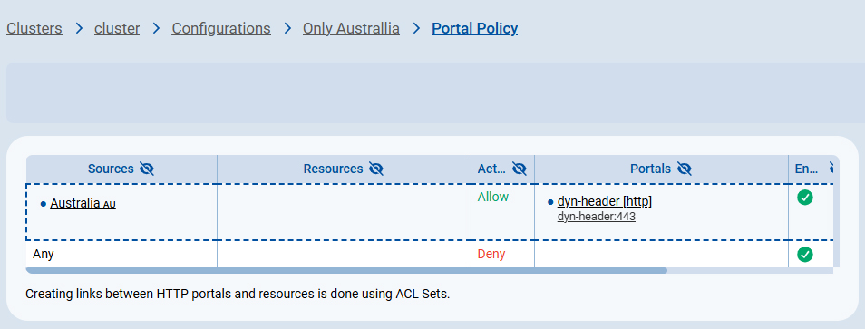865x329 pixels.
Task: Toggle the enabled checkmark in the Australia row
Action: 805,197
